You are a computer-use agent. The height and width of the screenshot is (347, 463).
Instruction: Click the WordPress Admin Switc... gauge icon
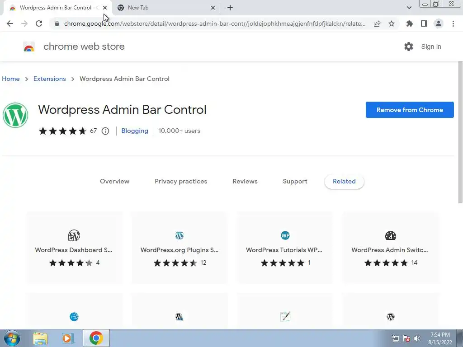(391, 235)
